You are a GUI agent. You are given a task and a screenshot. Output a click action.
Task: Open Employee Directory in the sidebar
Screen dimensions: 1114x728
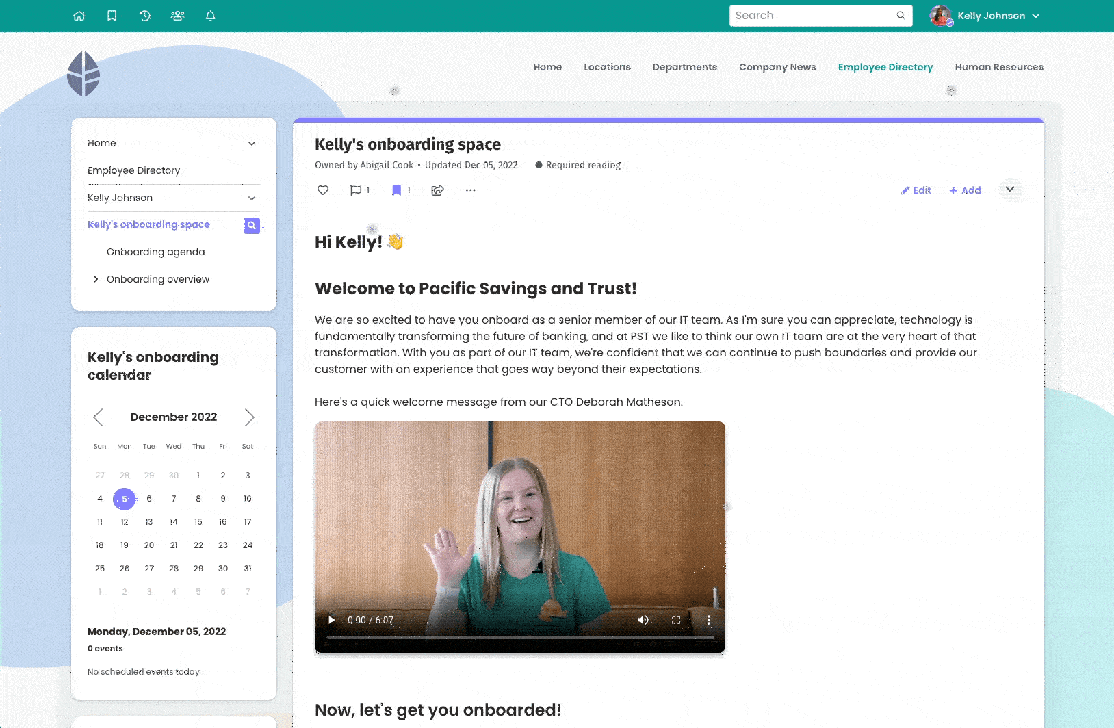[x=134, y=170]
